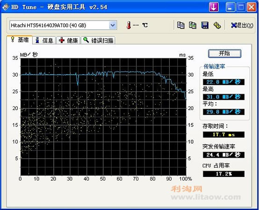Open options with the wrench gears icon
The width and height of the screenshot is (259, 210).
[x=217, y=25]
